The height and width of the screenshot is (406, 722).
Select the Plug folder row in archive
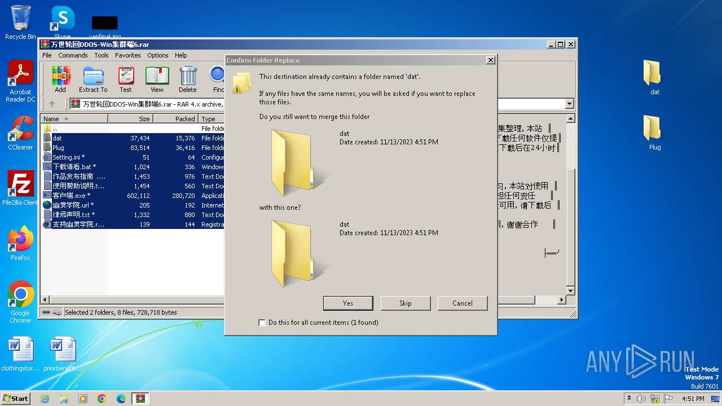pos(133,148)
